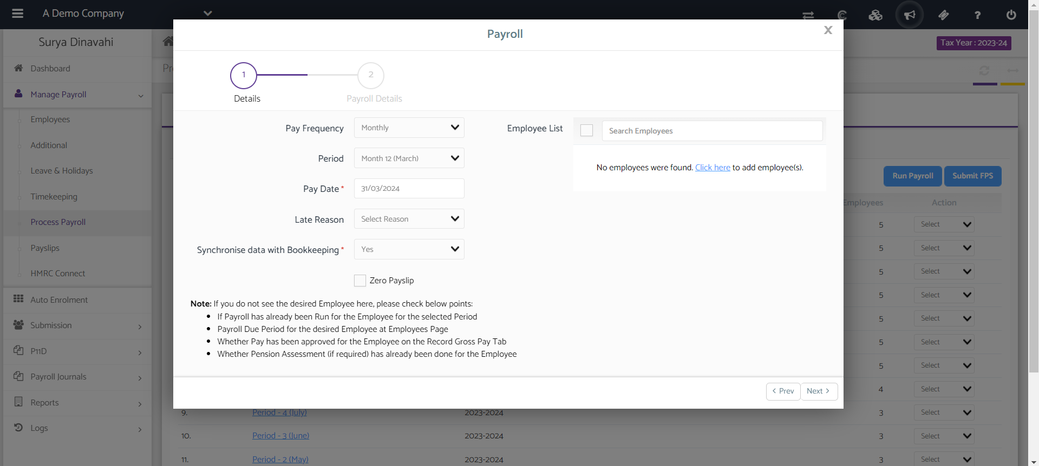
Task: Click the Auto Enrolment grid icon
Action: coord(18,299)
